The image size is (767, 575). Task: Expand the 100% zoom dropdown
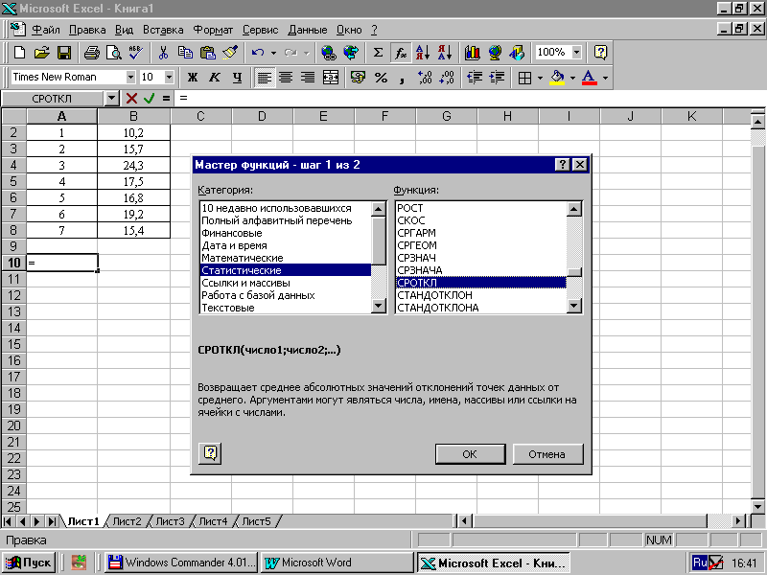(576, 53)
